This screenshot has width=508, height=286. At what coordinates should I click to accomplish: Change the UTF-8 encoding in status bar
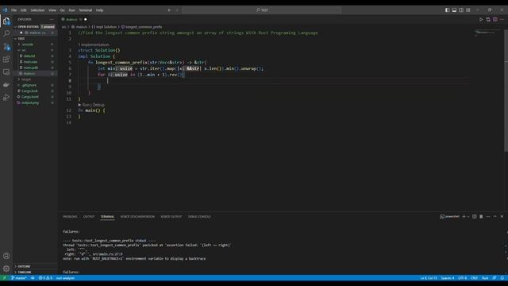click(462, 278)
